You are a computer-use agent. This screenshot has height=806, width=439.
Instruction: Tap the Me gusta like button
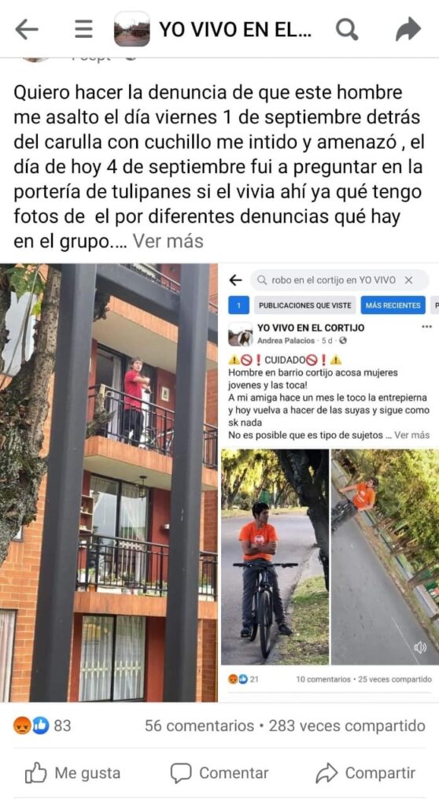coord(72,773)
